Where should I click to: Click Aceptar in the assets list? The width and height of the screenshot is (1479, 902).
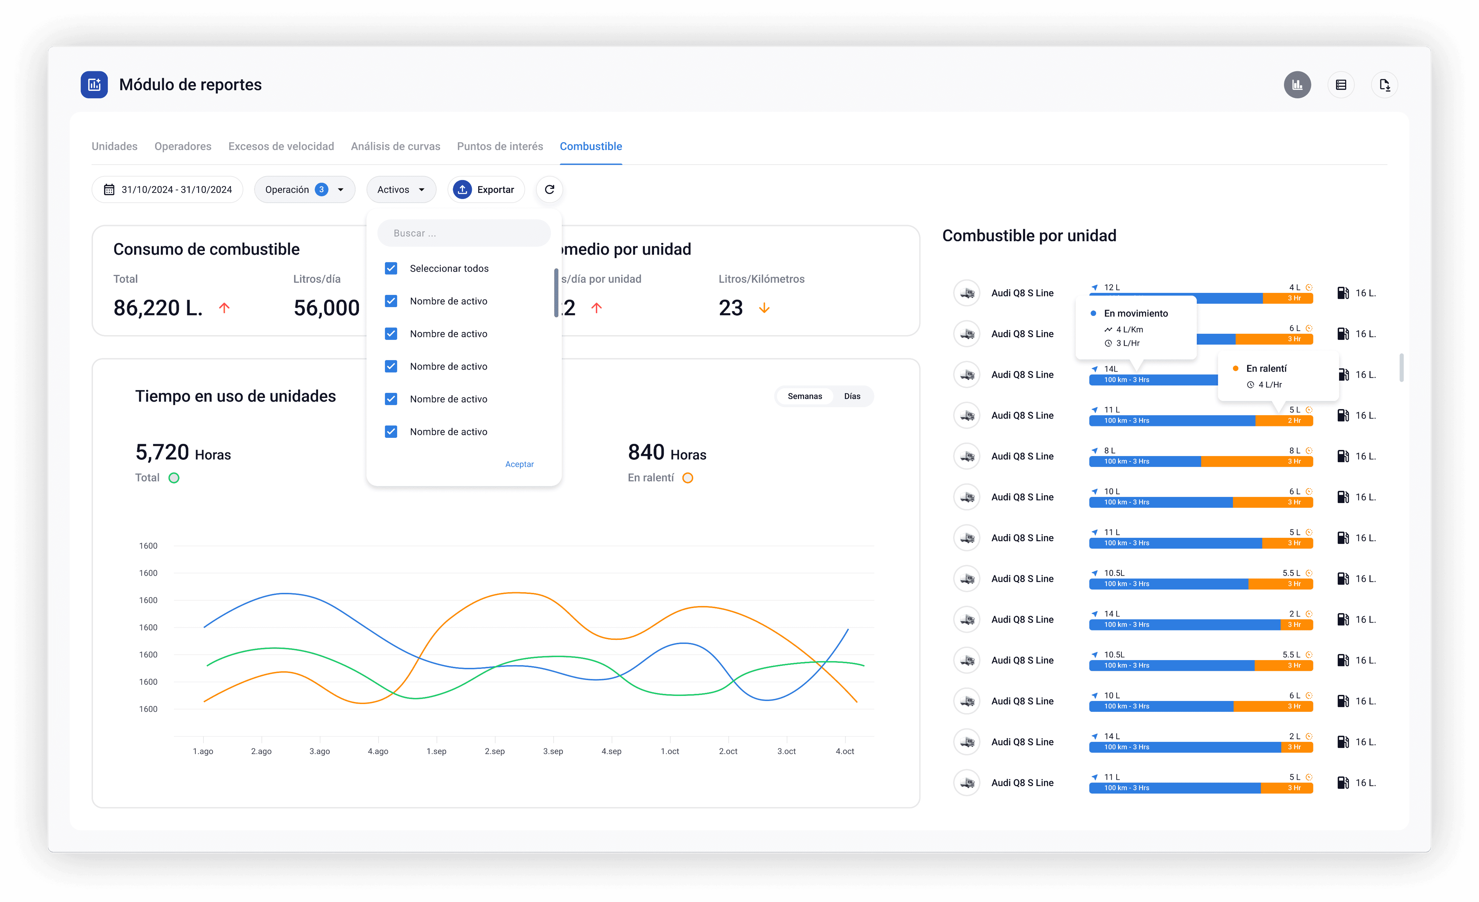click(519, 464)
